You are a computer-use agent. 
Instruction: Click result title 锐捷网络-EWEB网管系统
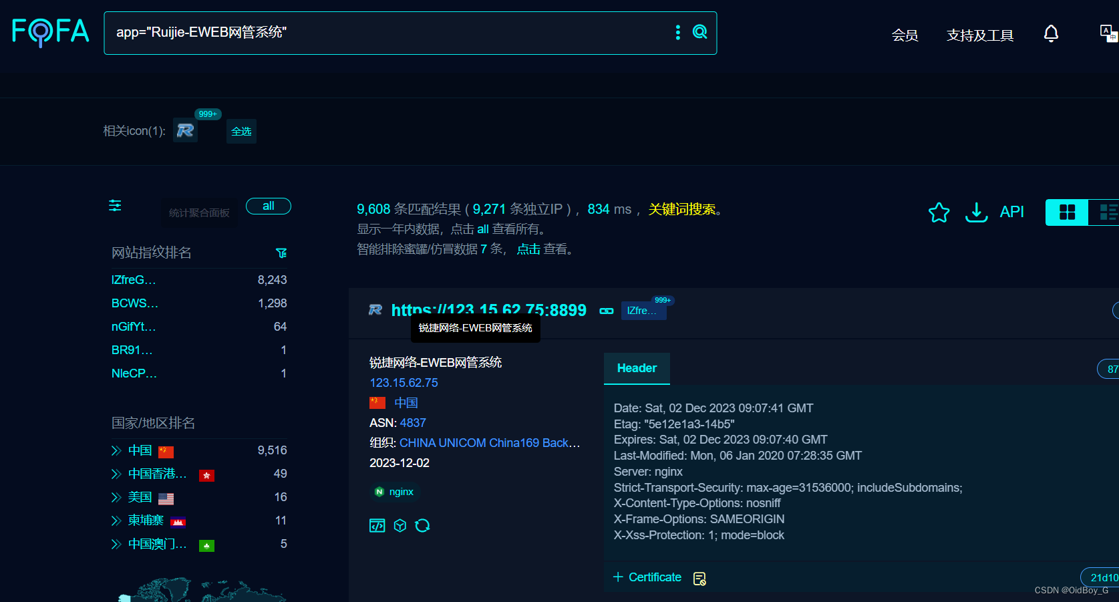(x=436, y=362)
